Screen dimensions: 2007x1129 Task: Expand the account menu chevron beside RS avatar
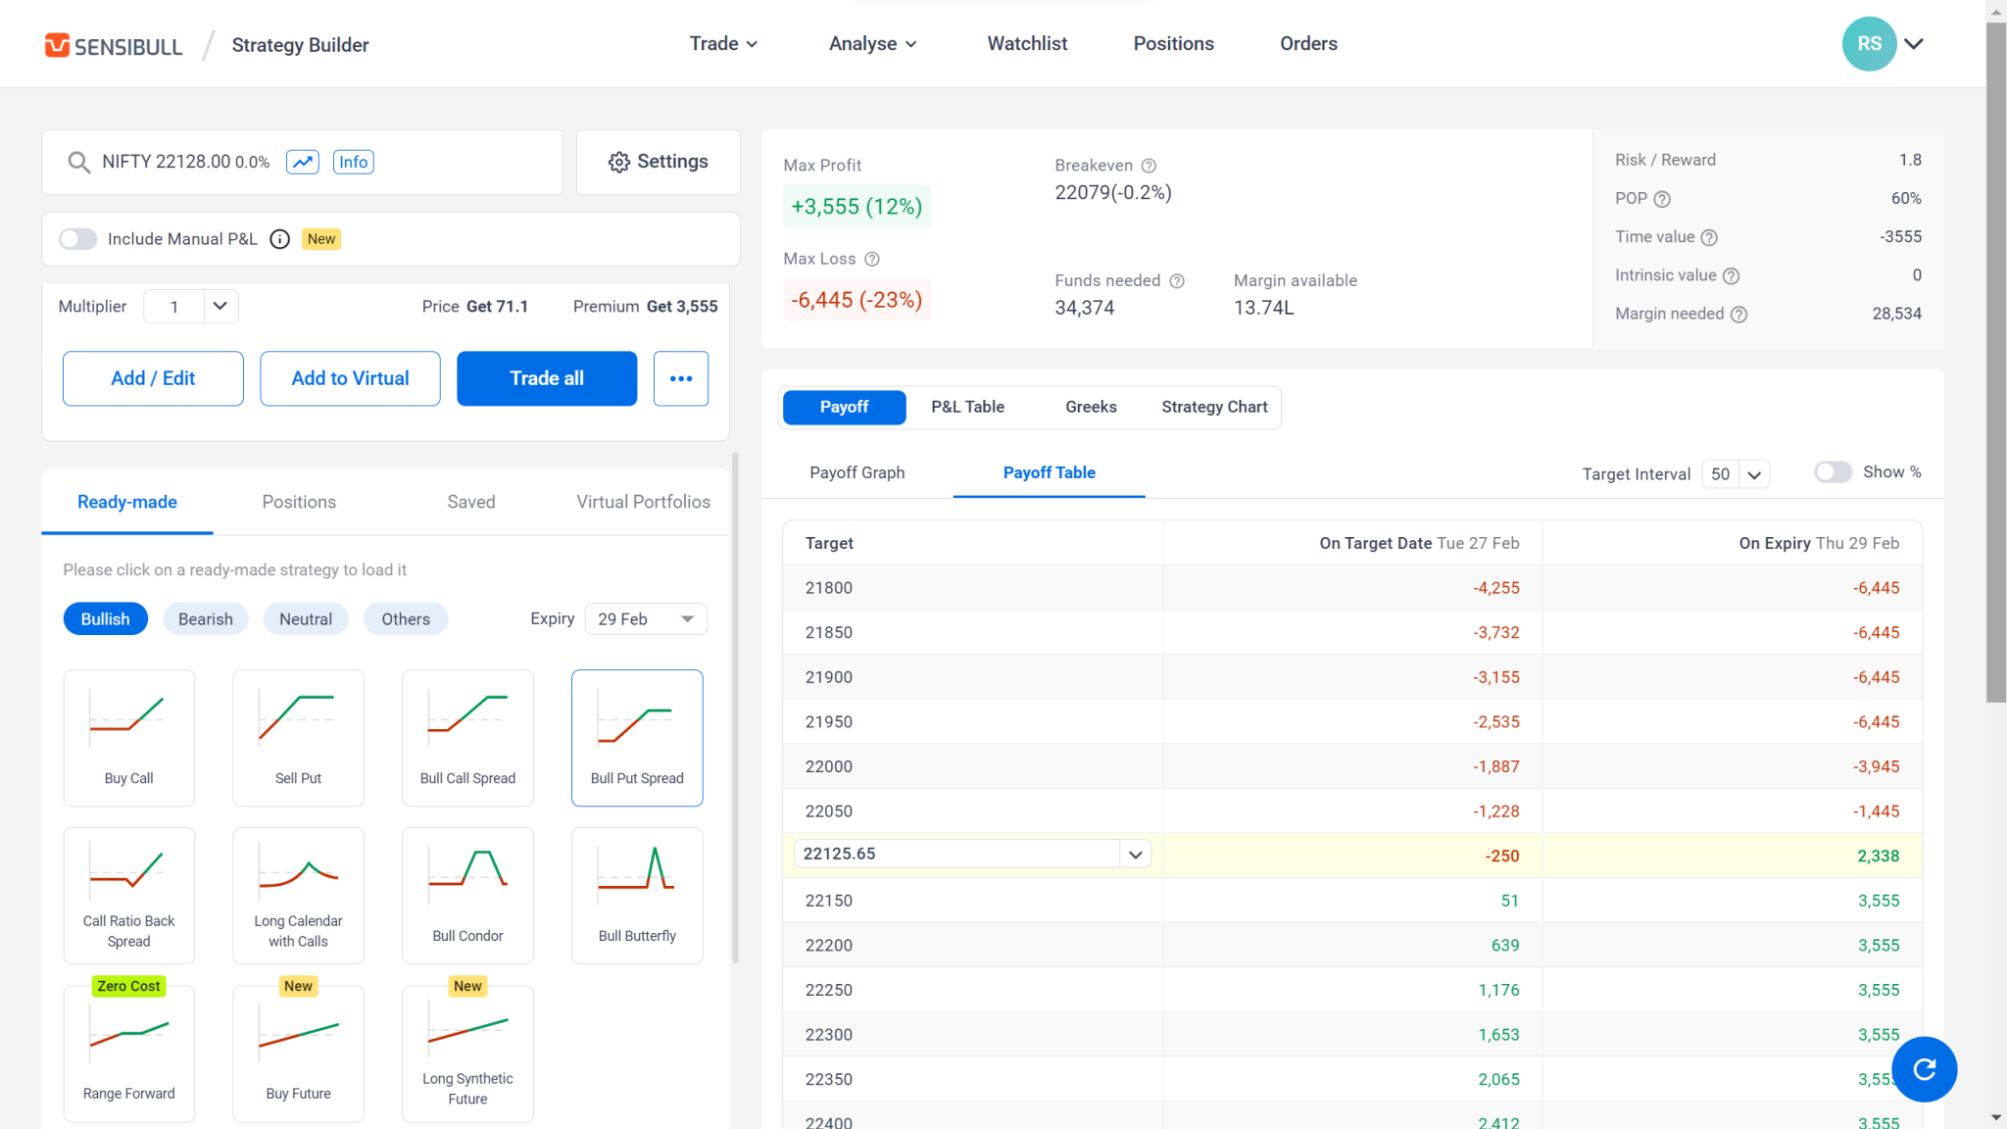(x=1913, y=44)
